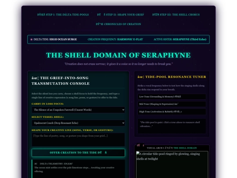
Task: Strike Low Tone (Grounding & Memory)
Action: click(172, 97)
